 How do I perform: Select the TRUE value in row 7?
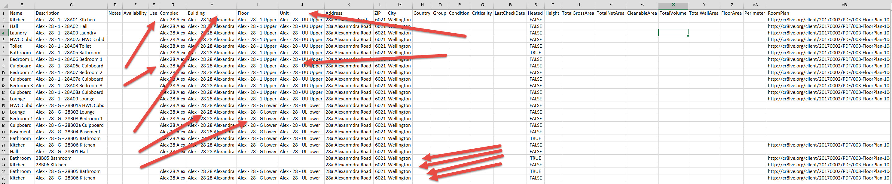535,53
